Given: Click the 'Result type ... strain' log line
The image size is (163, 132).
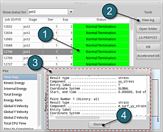Looking at the screenshot, I should pos(90,102).
